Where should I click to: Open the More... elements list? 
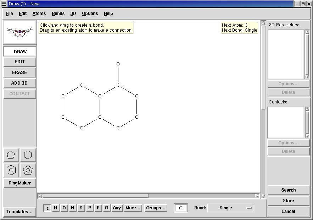click(133, 208)
